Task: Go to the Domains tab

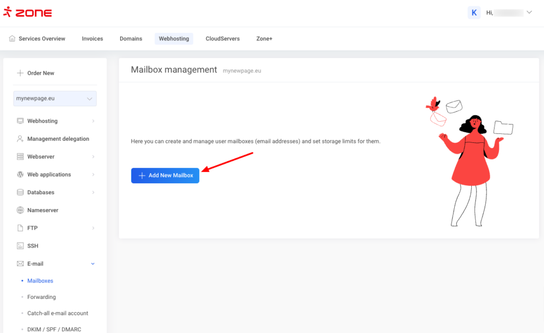Action: click(131, 39)
